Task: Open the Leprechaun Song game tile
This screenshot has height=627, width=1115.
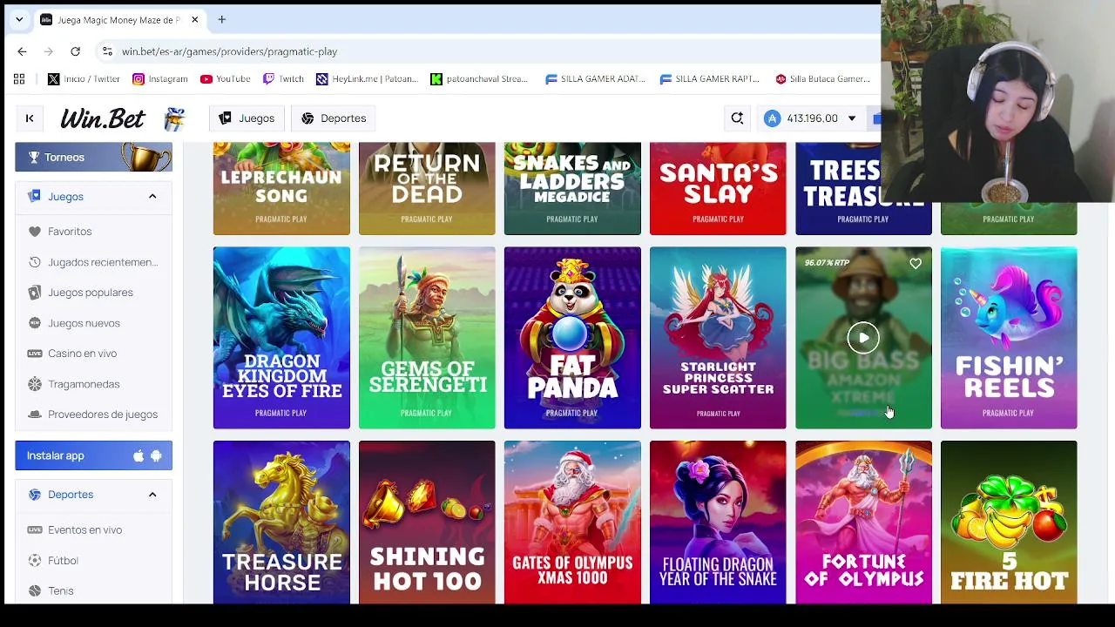Action: pos(281,189)
